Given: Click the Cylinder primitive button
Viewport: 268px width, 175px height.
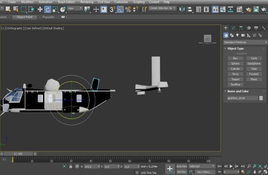Looking at the screenshot, I should pos(235,69).
